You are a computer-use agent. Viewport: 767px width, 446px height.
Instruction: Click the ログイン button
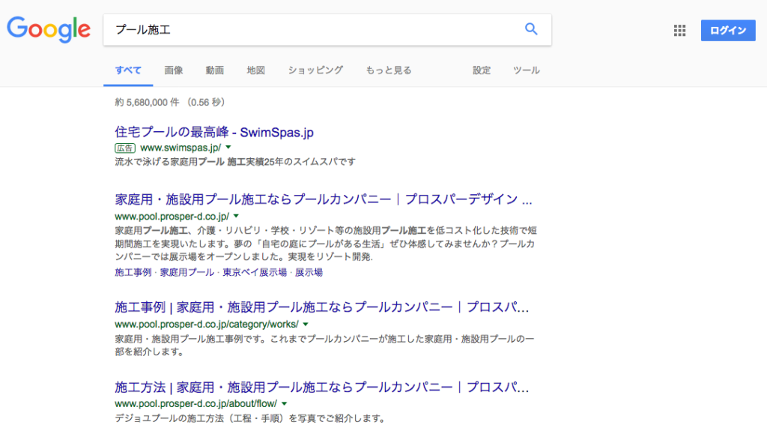tap(728, 30)
